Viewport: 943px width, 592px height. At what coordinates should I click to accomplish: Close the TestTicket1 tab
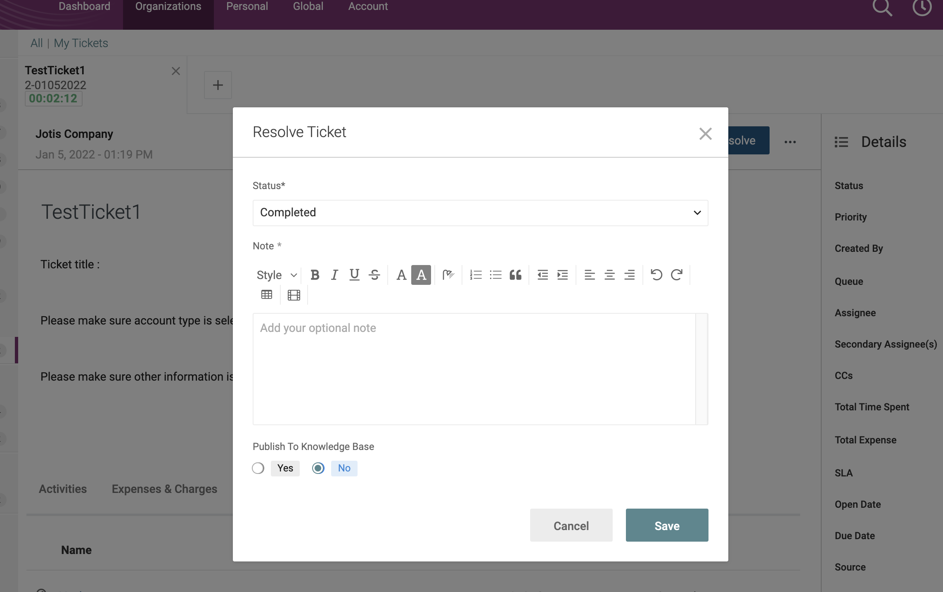click(176, 71)
